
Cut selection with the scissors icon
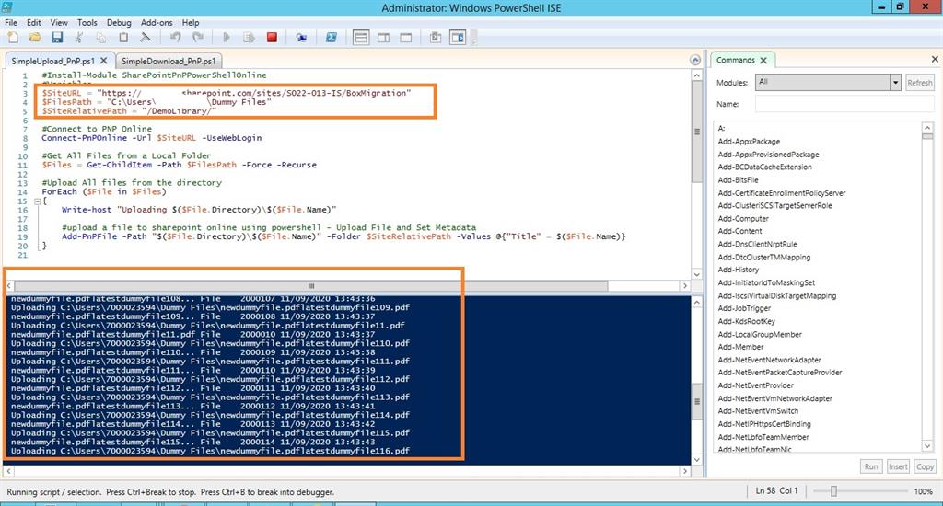tap(79, 37)
